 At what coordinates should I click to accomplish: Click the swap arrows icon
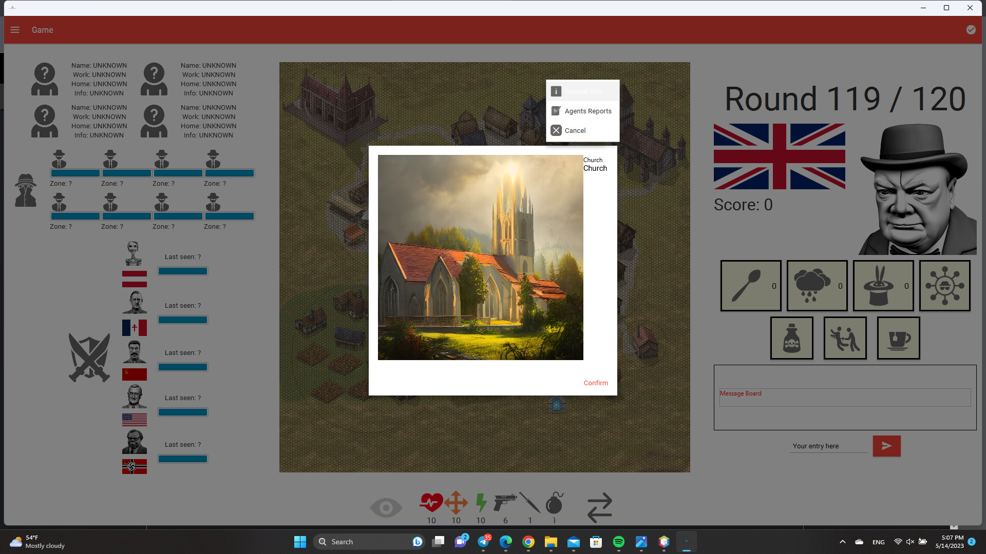coord(599,508)
